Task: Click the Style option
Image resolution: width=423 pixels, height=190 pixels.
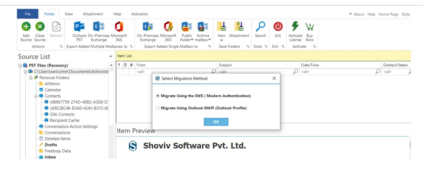Action: tap(405, 14)
